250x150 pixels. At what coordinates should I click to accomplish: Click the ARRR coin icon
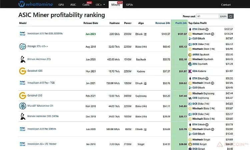[190, 55]
